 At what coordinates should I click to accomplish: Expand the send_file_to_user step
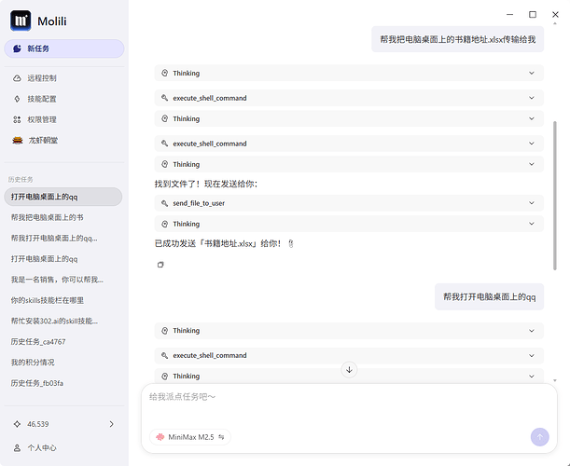(x=349, y=203)
